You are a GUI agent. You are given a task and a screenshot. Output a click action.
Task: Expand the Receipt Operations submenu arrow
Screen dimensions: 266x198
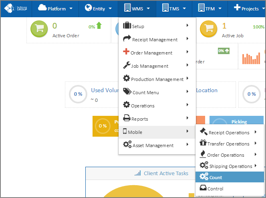(x=256, y=132)
